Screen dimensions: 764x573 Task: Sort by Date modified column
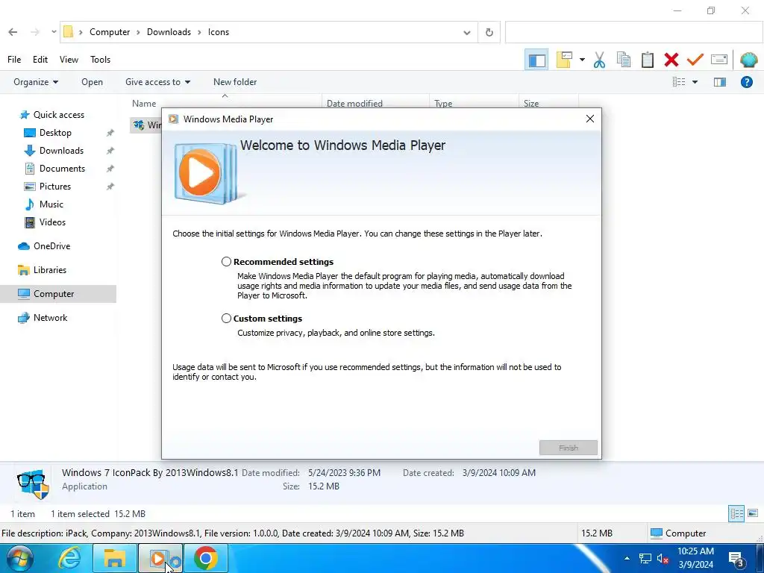tap(354, 103)
